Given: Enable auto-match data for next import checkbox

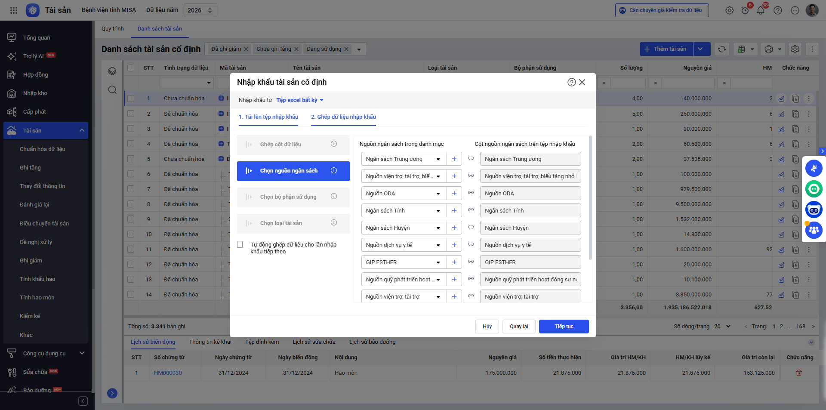Looking at the screenshot, I should pos(240,245).
